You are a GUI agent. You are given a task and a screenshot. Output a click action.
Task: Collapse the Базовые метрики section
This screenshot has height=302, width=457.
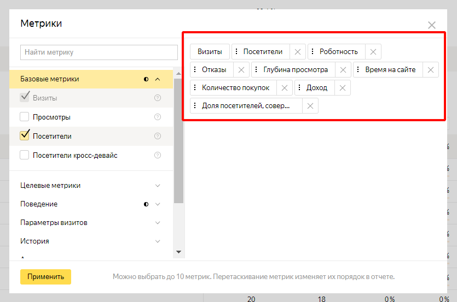pos(158,79)
